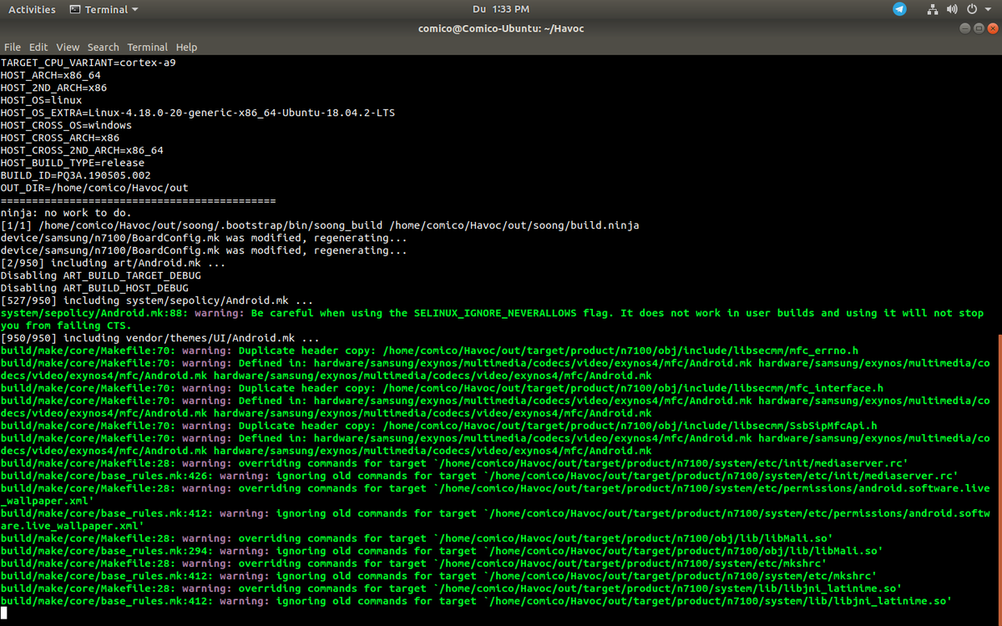Viewport: 1002px width, 626px height.
Task: Click the Terminal app icon in top bar
Action: pos(75,9)
